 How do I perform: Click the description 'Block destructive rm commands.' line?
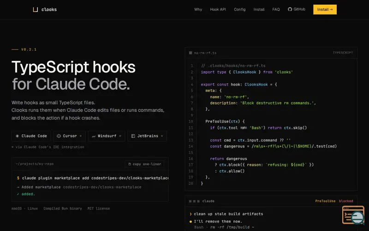(x=263, y=103)
